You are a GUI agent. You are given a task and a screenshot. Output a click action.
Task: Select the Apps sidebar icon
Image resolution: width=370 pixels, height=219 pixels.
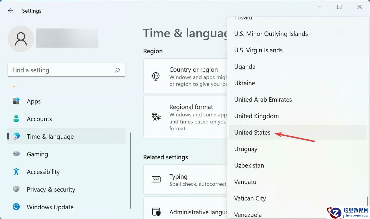(x=16, y=101)
